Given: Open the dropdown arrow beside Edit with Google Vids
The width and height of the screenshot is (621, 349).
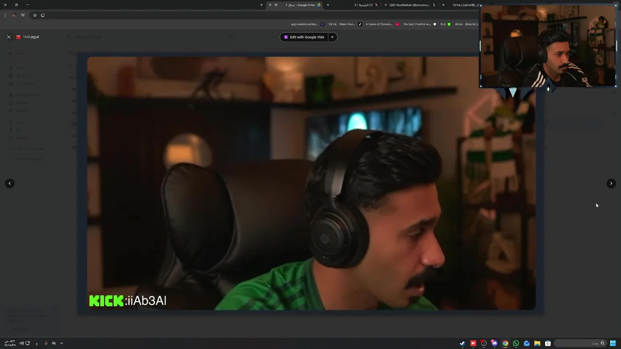Looking at the screenshot, I should click(x=332, y=37).
